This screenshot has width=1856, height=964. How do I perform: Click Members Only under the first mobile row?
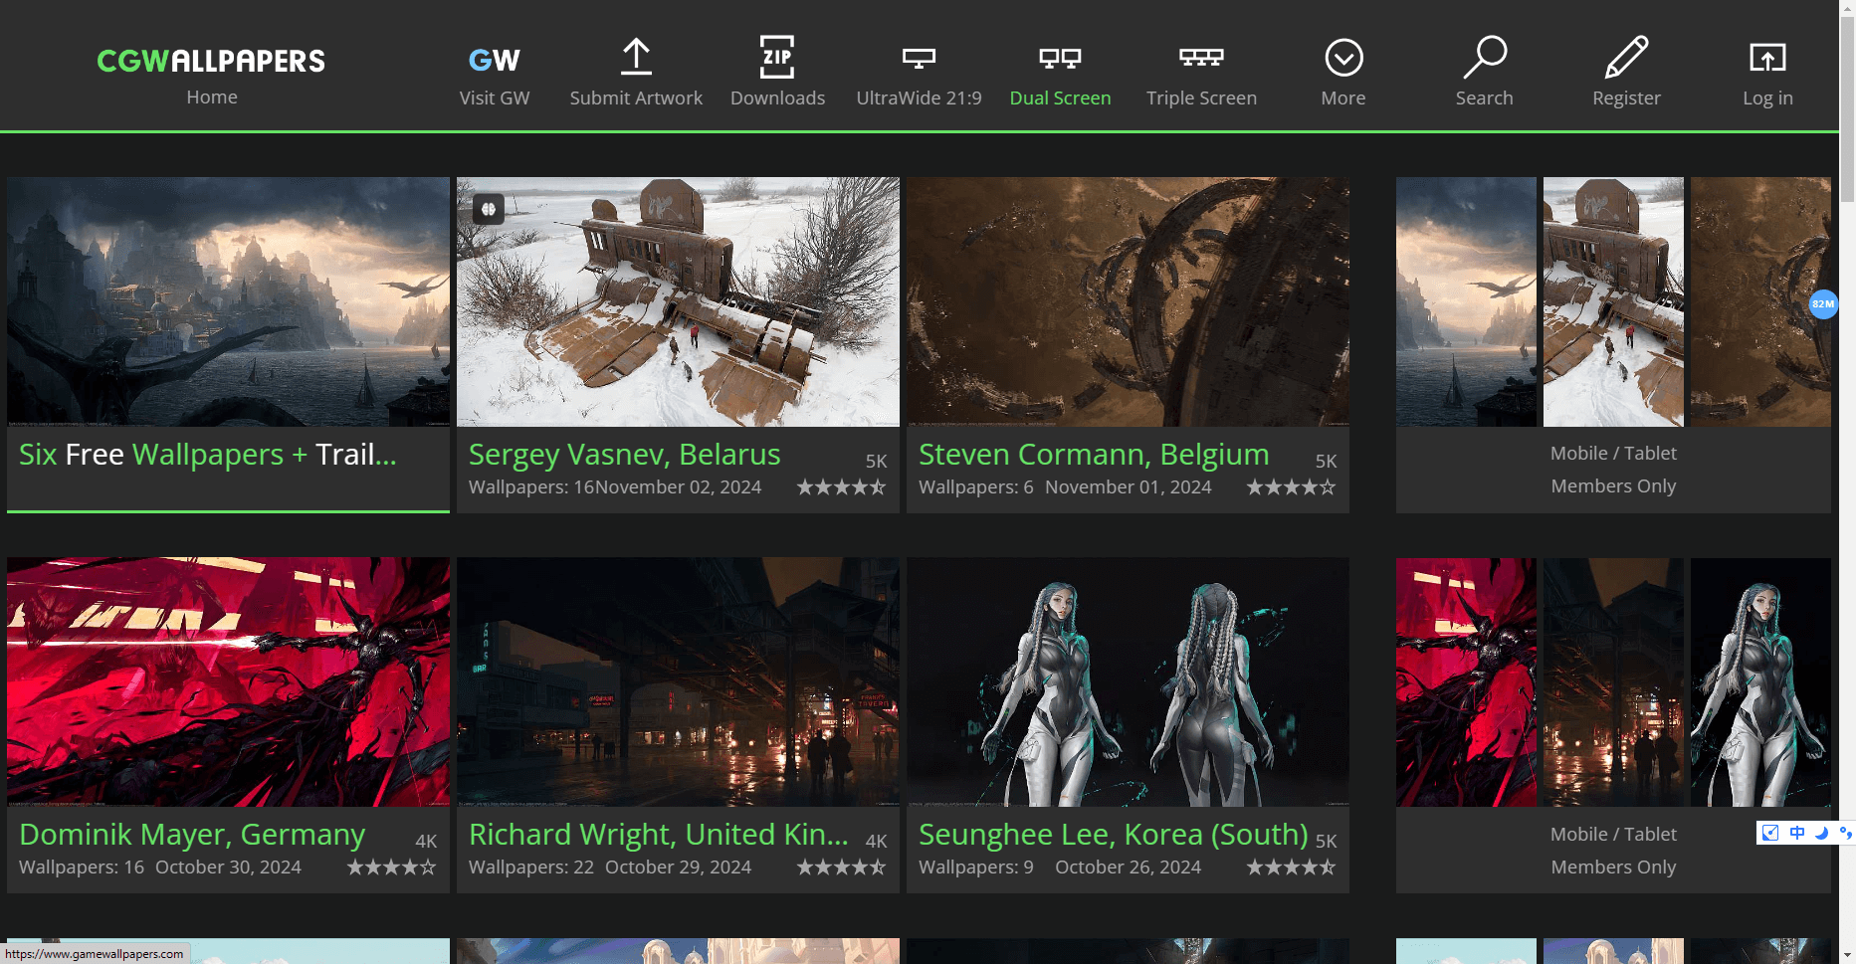tap(1613, 485)
